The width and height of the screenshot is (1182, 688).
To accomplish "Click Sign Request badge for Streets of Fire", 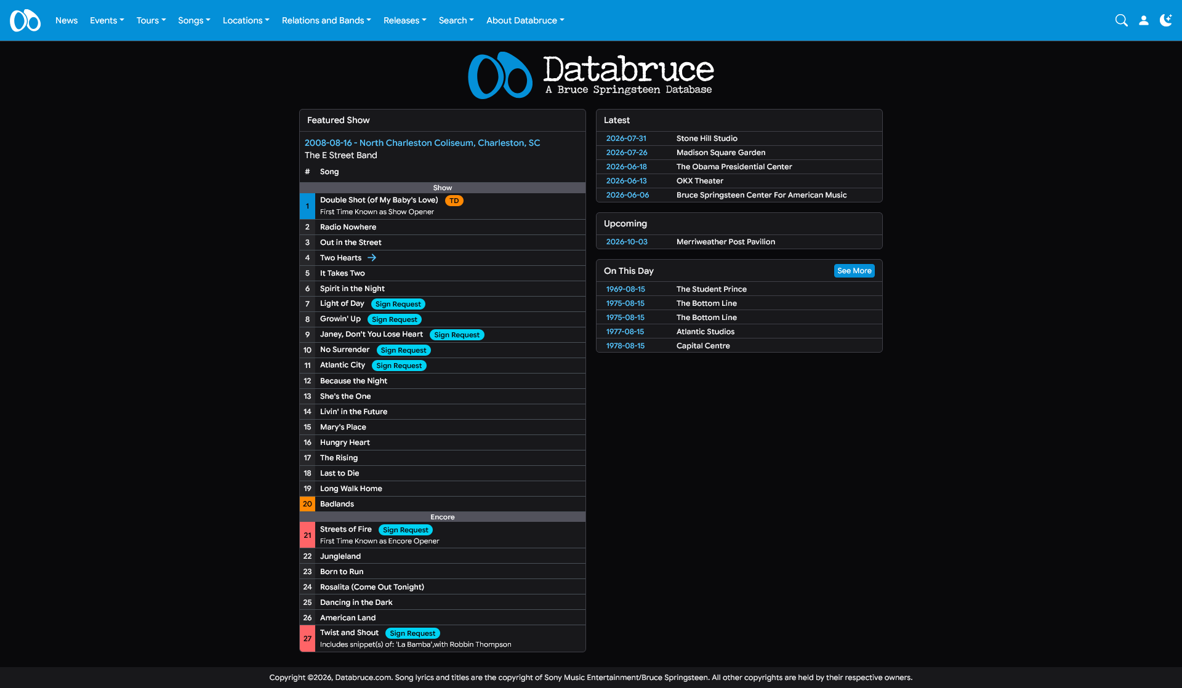I will 406,530.
